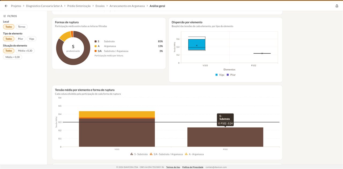Click the 85% Substrato value
The width and height of the screenshot is (343, 169).
click(x=160, y=42)
